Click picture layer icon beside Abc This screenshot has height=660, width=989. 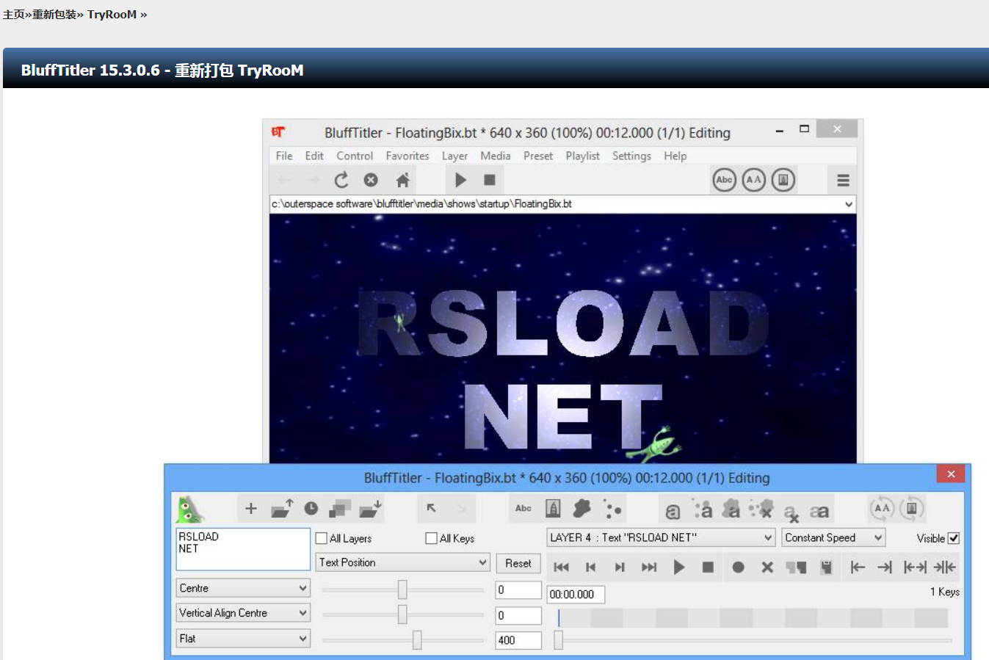coord(553,508)
